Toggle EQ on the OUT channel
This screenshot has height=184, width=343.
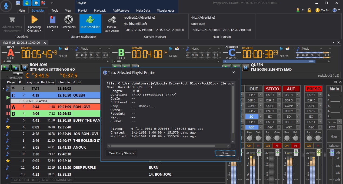coord(251,117)
